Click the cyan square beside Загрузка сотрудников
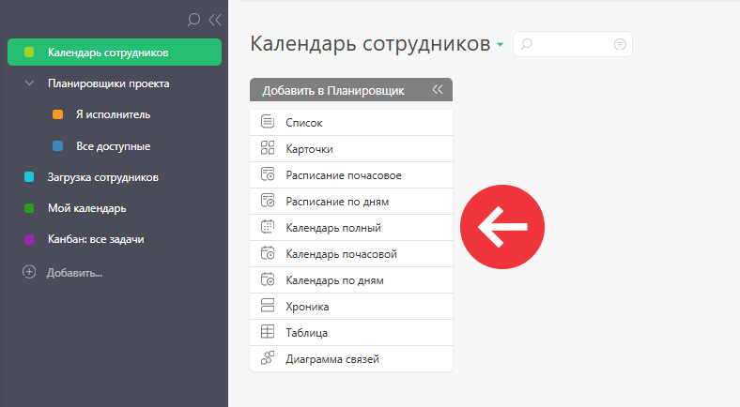740x407 pixels. 29,177
